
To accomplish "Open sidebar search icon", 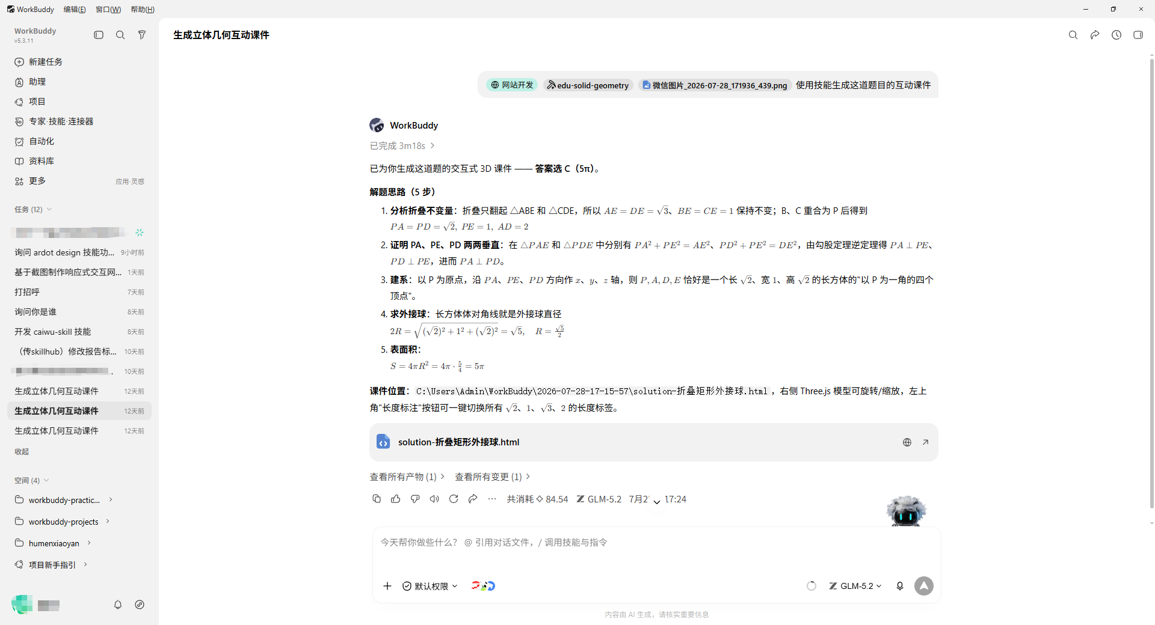I will point(120,35).
